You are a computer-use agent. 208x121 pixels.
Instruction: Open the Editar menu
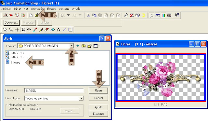point(17,9)
